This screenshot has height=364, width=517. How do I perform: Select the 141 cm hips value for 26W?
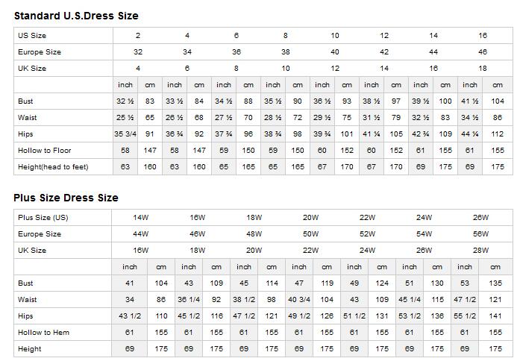click(495, 316)
